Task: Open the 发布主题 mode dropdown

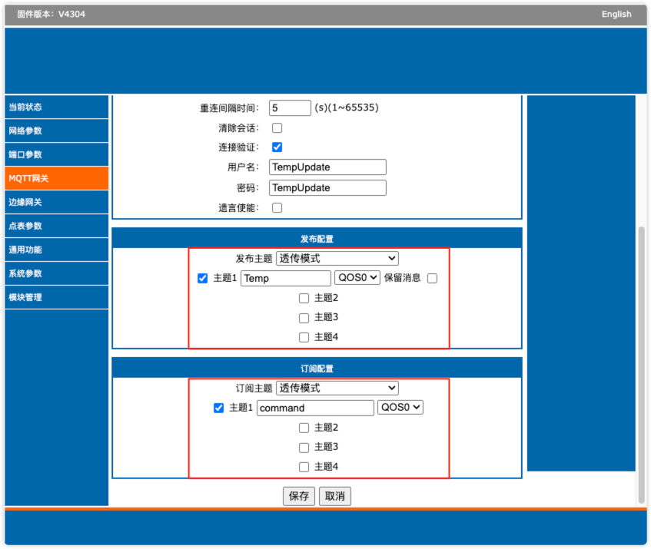Action: click(x=337, y=258)
